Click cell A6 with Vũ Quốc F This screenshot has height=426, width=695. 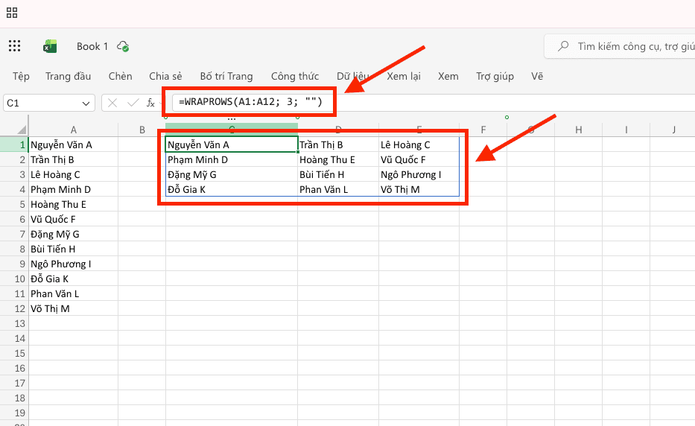coord(74,220)
